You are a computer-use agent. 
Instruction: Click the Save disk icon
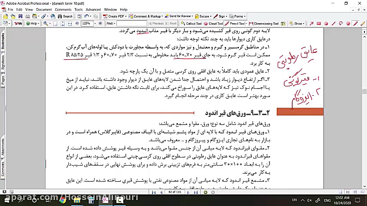(20, 16)
